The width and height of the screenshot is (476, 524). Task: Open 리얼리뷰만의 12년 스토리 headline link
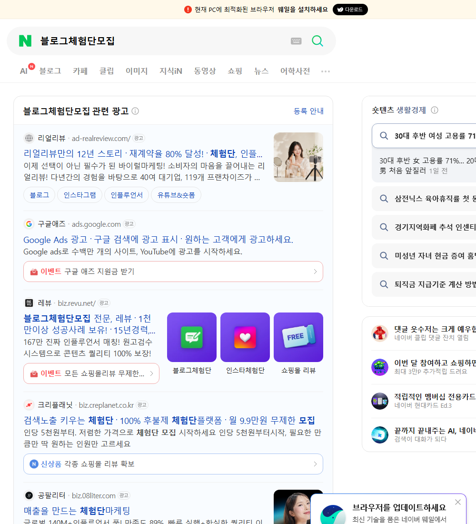coord(143,153)
